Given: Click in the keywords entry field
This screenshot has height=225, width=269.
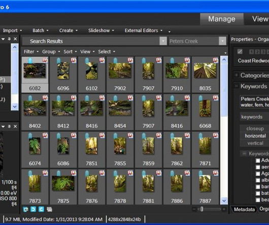Looking at the screenshot, I should tap(254, 117).
